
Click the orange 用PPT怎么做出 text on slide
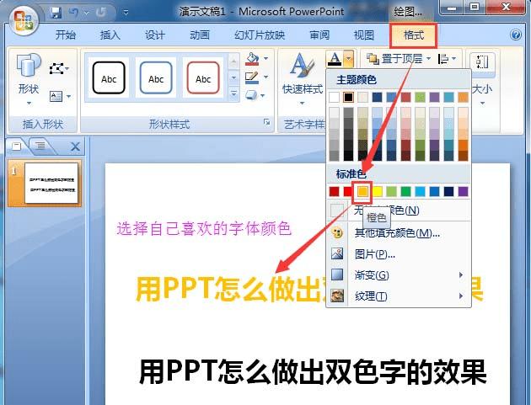point(229,289)
